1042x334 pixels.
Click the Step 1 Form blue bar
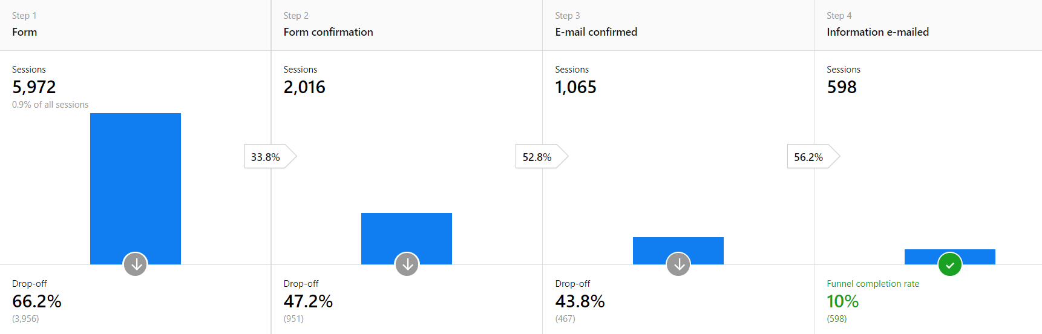point(136,182)
